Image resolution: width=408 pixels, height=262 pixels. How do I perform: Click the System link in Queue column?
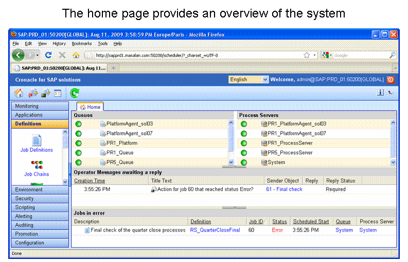(344, 230)
